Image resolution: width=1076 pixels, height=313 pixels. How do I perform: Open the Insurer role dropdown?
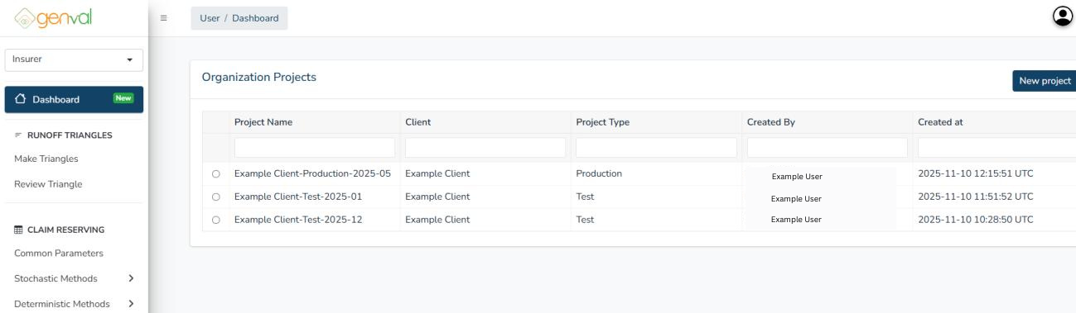coord(74,59)
